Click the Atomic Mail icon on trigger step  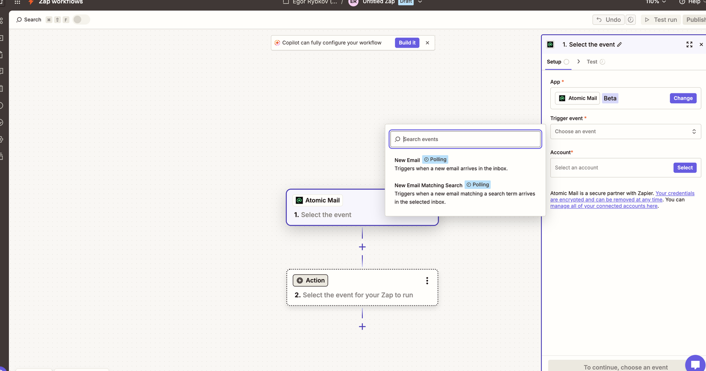tap(299, 200)
